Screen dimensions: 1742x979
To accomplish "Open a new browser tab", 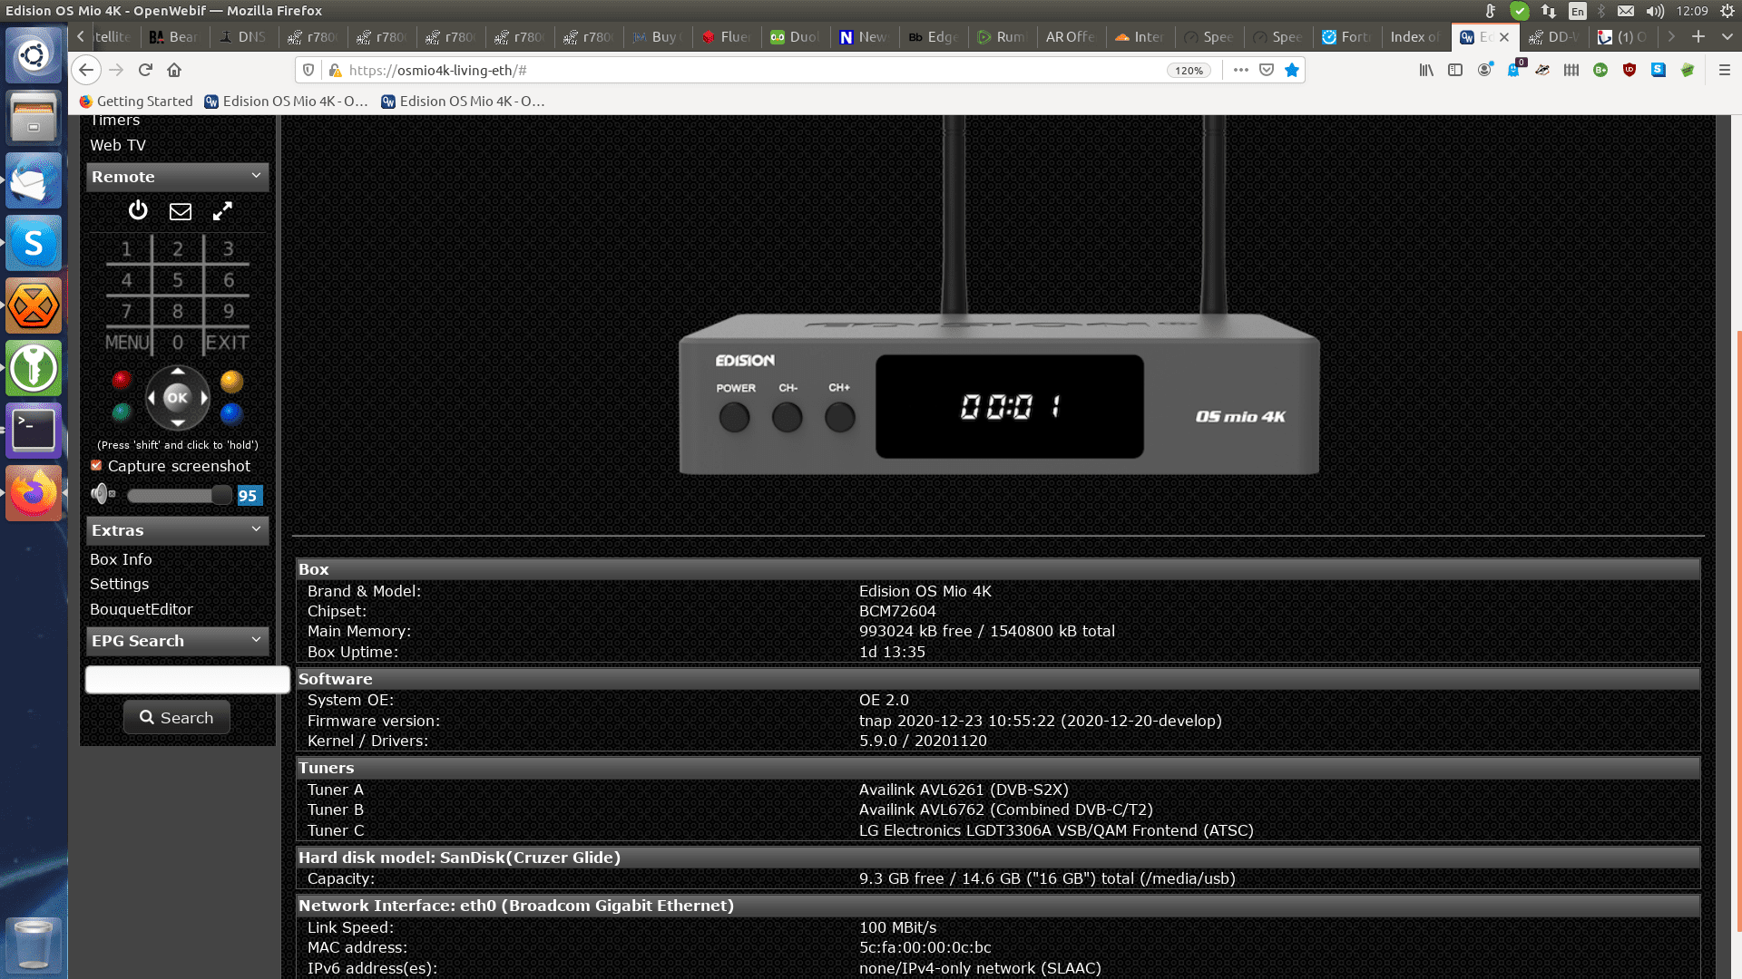I will [x=1698, y=37].
